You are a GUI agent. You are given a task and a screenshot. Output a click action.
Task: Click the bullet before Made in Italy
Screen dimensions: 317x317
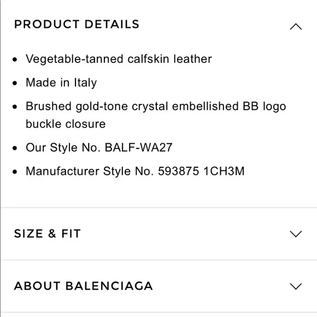15,83
